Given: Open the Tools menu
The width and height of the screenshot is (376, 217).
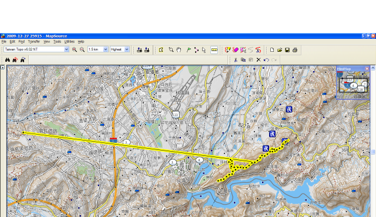Looking at the screenshot, I should tap(57, 42).
